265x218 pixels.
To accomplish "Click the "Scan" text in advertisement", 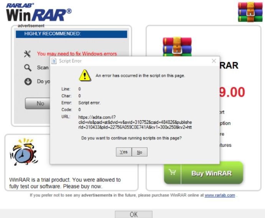I will coord(43,68).
